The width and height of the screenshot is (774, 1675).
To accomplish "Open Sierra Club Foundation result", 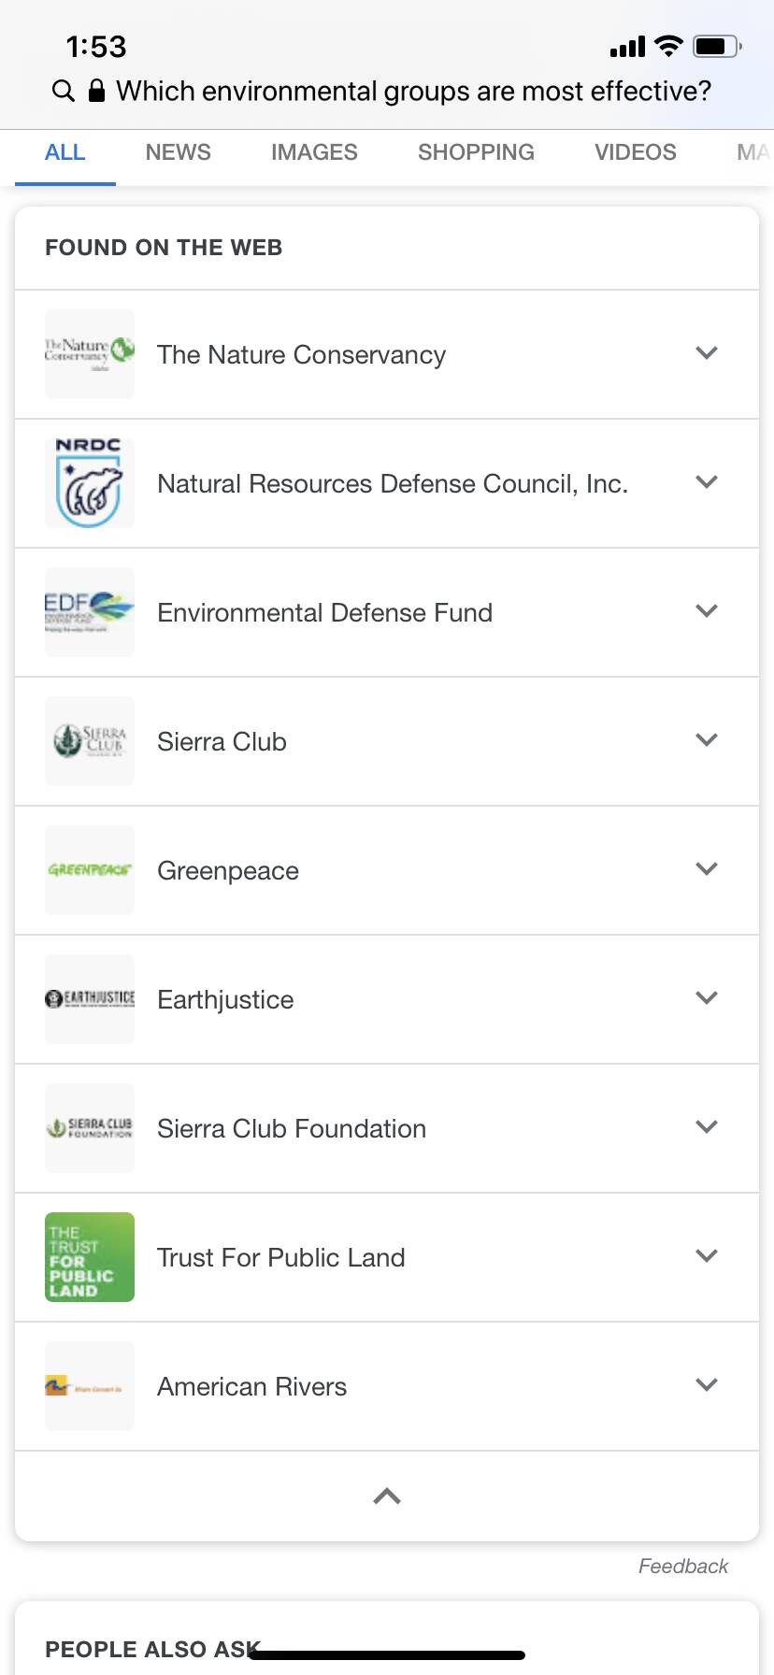I will 292,1129.
